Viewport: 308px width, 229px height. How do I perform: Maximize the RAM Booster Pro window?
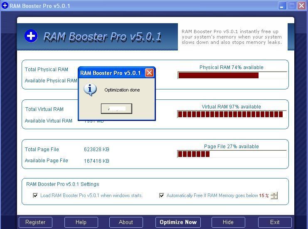(x=292, y=6)
